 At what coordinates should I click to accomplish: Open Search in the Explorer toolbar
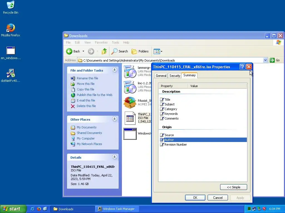tap(119, 51)
